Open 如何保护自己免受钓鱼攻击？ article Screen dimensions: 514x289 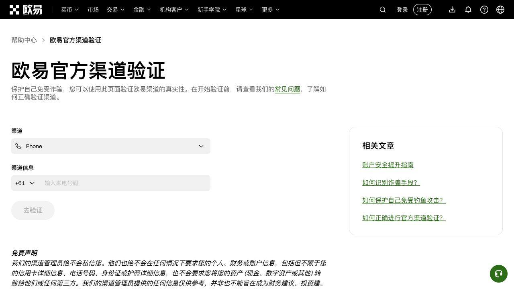404,200
